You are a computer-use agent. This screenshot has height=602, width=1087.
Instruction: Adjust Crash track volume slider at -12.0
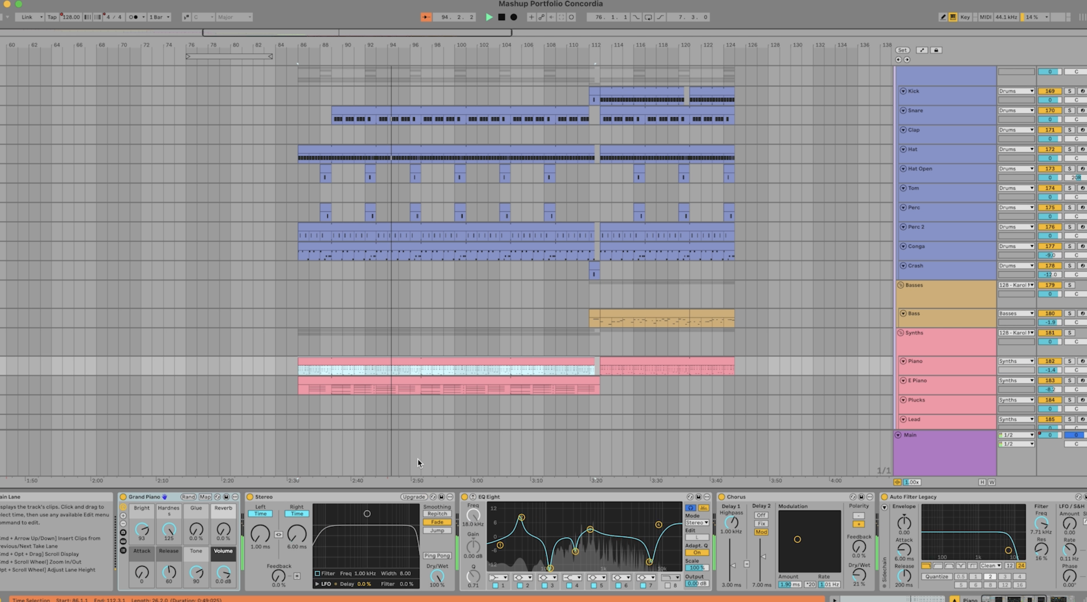1049,274
